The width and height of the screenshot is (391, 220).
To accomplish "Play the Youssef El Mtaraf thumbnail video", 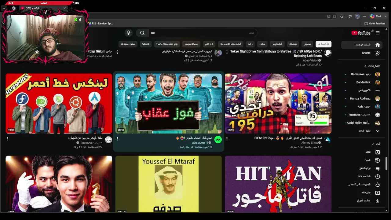I will [x=169, y=184].
